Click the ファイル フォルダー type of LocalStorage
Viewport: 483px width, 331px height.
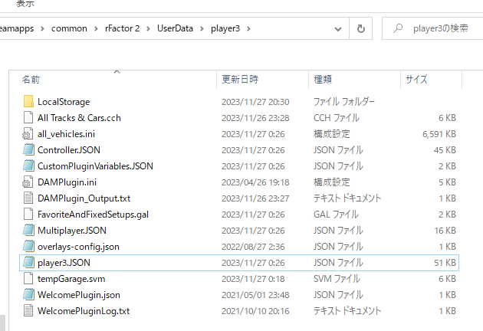pyautogui.click(x=343, y=102)
